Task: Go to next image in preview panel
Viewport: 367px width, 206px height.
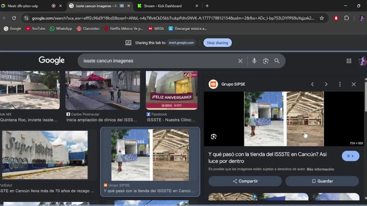Action: click(326, 84)
